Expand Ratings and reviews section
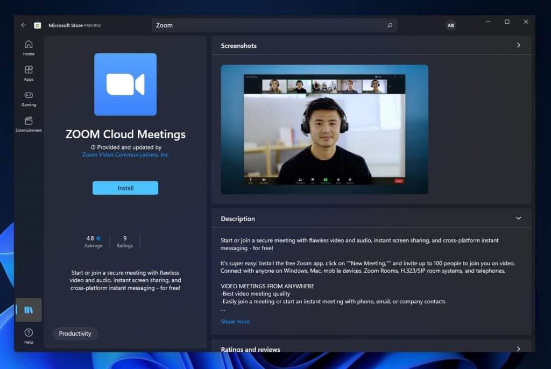The image size is (551, 369). coord(518,349)
